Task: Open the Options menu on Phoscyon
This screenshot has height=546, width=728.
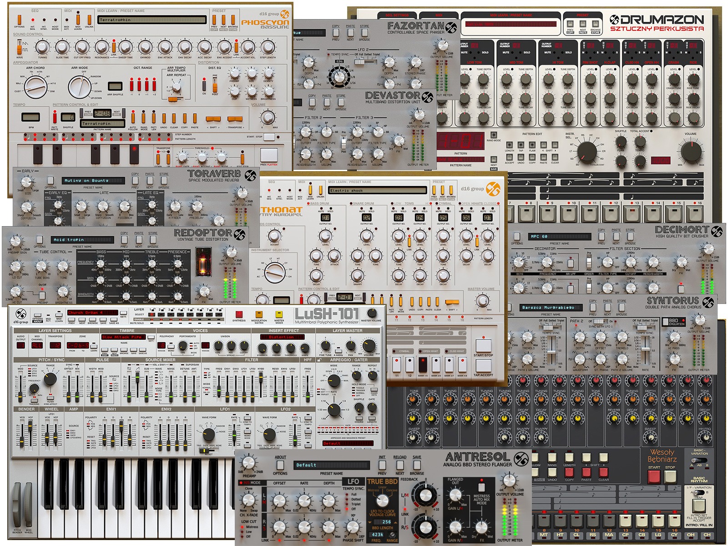Action: [x=19, y=20]
